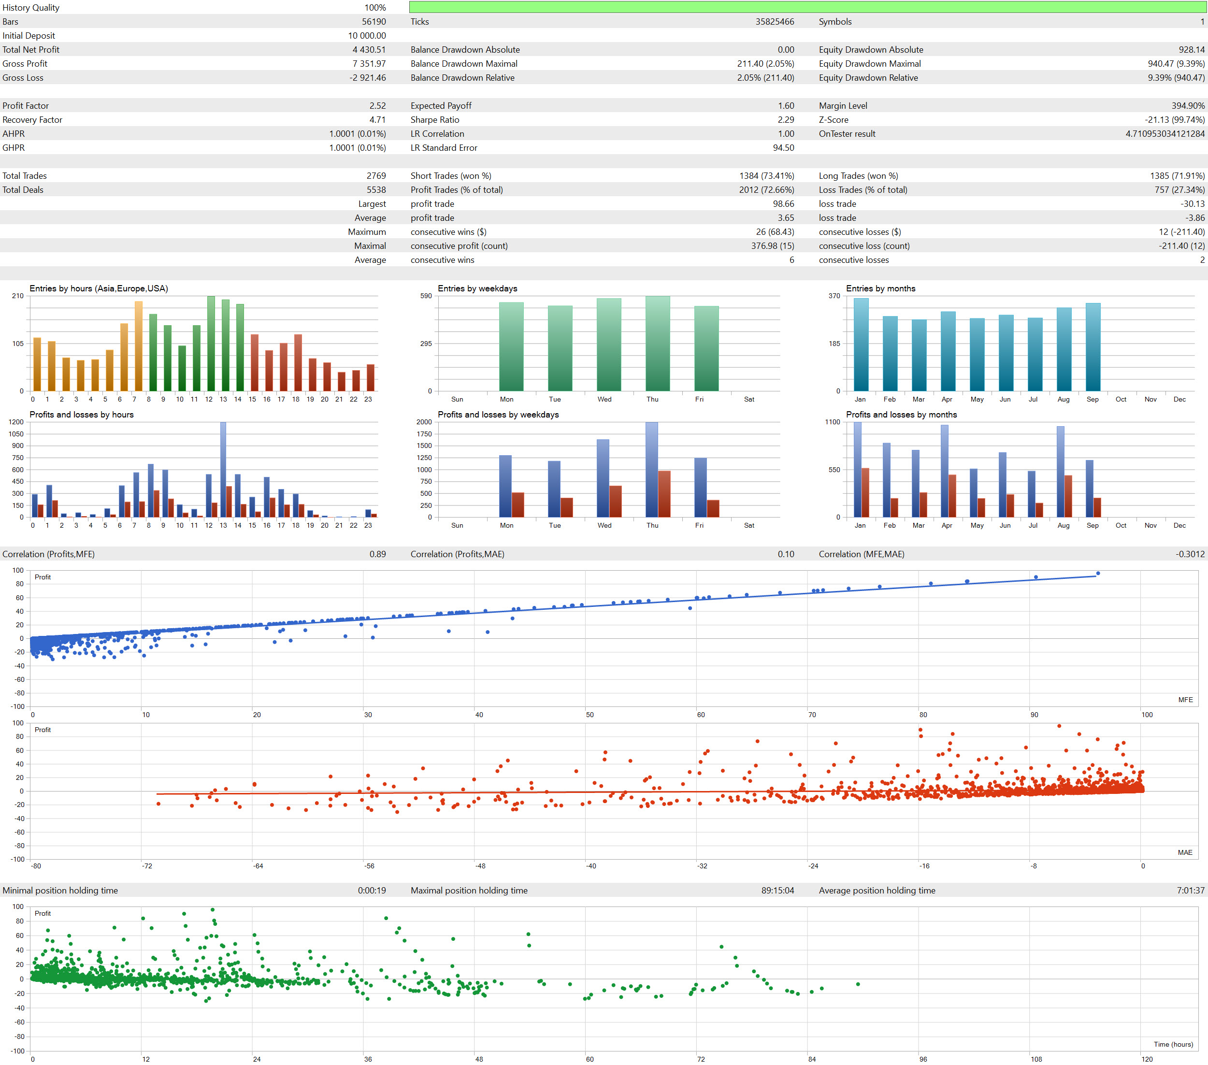Click the Total Net Profit value 4 430.51
The height and width of the screenshot is (1065, 1208).
369,50
